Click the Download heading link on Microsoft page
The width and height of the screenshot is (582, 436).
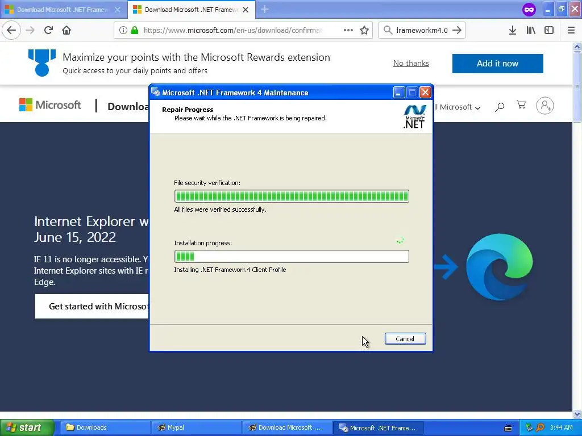click(128, 106)
